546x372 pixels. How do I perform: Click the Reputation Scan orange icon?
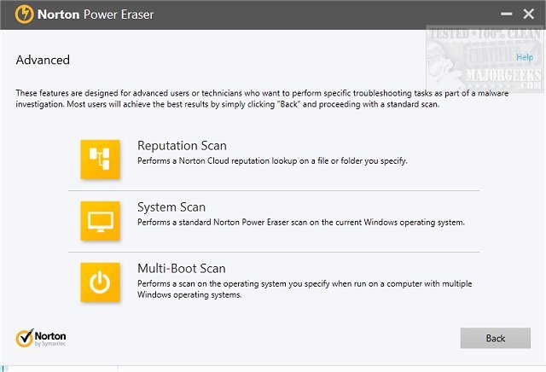pos(100,160)
